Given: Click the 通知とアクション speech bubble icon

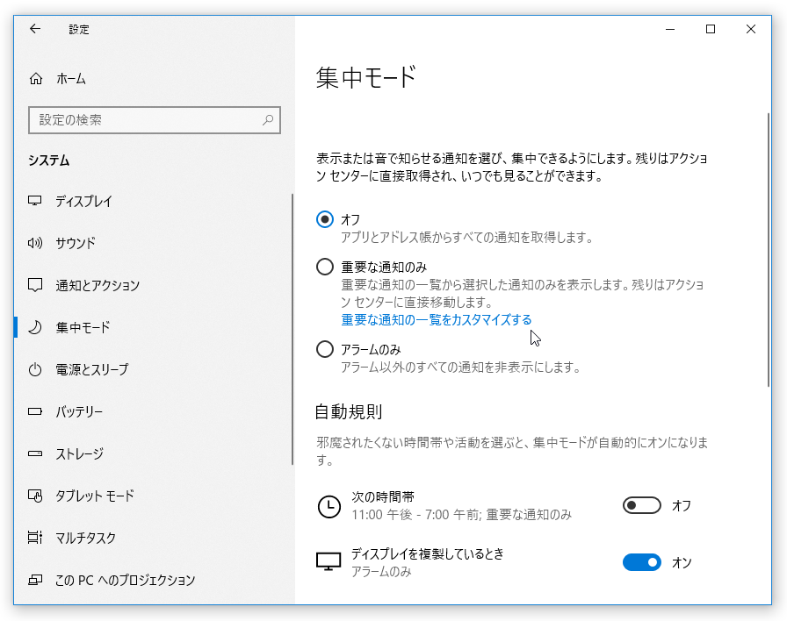Looking at the screenshot, I should [34, 285].
